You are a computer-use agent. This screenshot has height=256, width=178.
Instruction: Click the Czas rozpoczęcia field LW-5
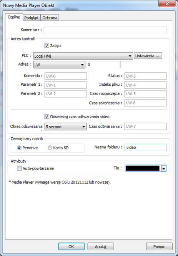tap(145, 94)
